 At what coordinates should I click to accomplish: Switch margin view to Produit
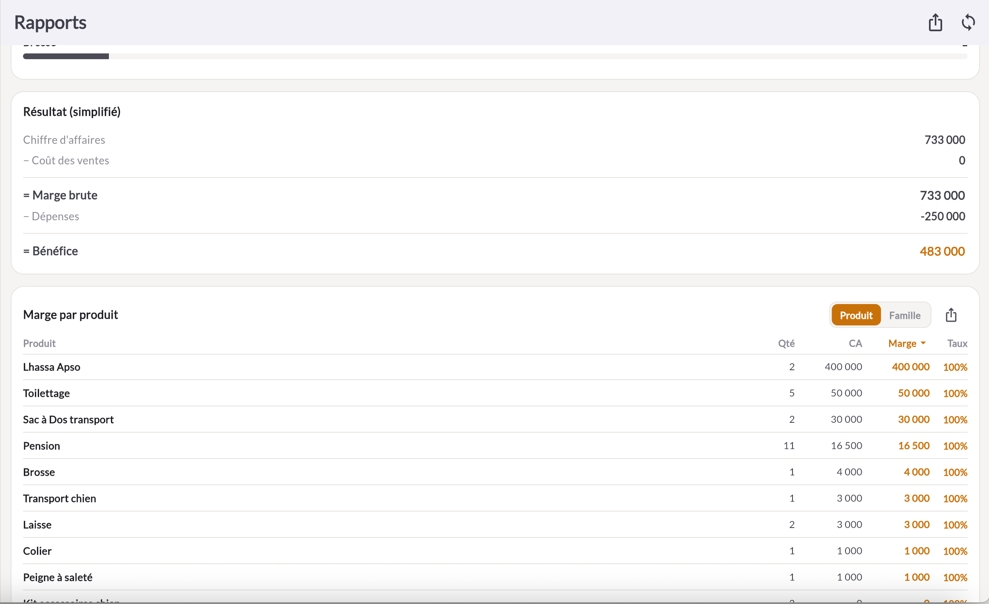(855, 315)
